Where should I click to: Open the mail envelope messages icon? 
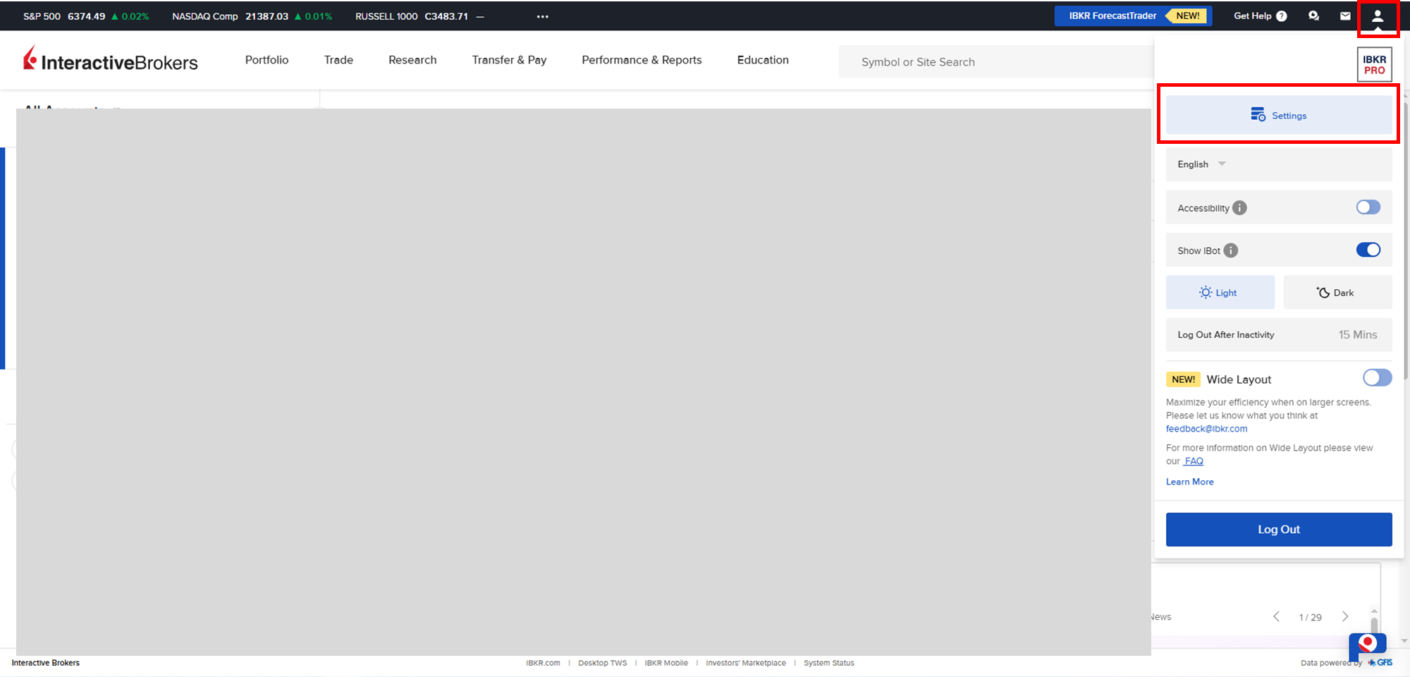pos(1345,16)
